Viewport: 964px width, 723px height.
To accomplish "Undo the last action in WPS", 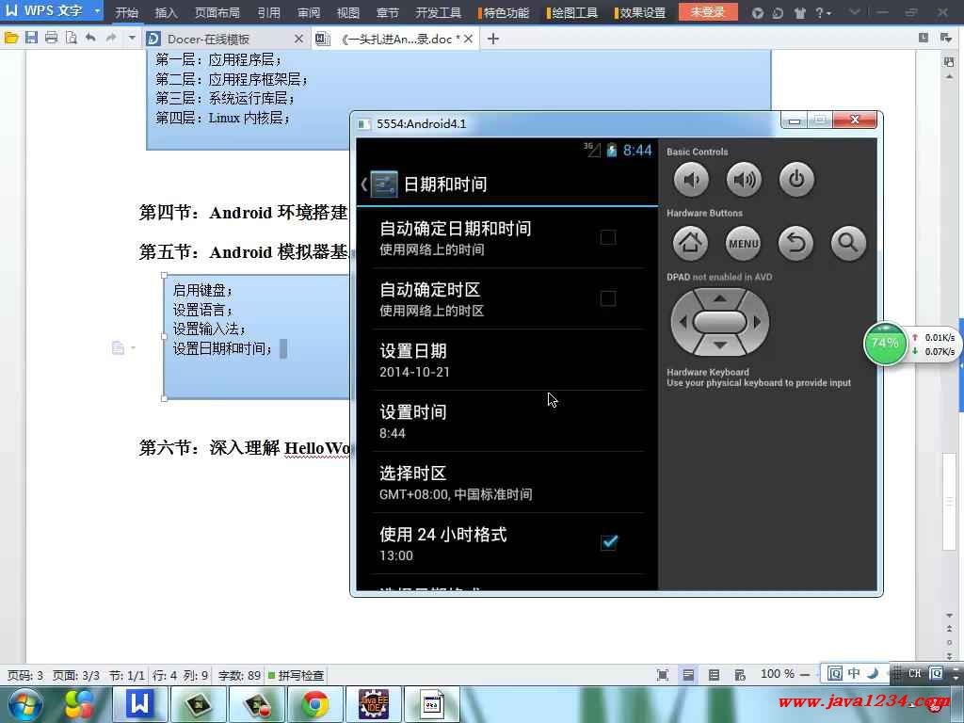I will [x=91, y=38].
